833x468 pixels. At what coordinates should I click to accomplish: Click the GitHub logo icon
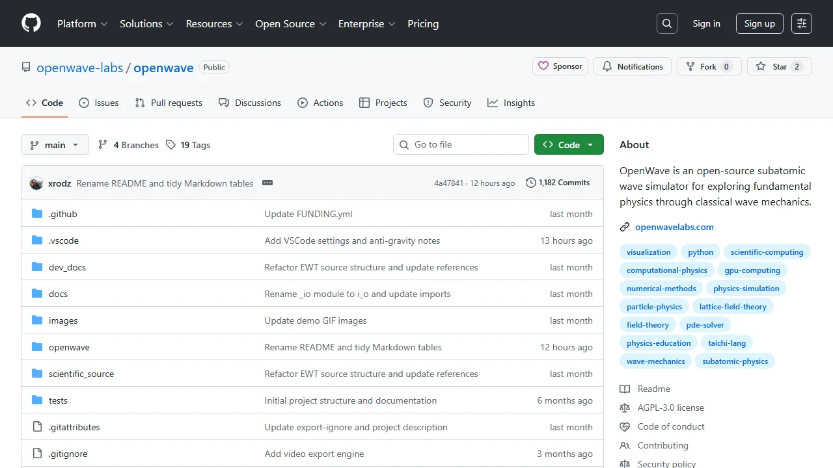pos(31,23)
